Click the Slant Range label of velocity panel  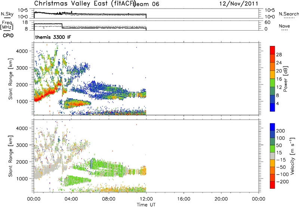point(10,156)
